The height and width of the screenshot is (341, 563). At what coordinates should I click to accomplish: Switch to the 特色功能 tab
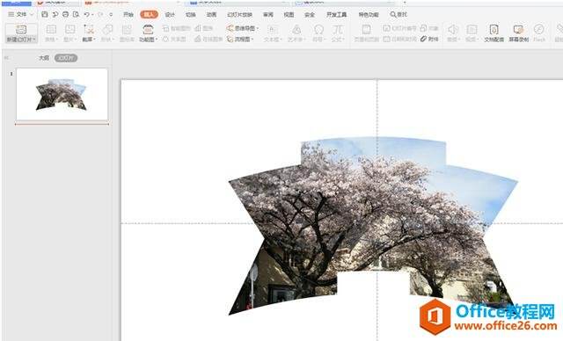pyautogui.click(x=369, y=14)
